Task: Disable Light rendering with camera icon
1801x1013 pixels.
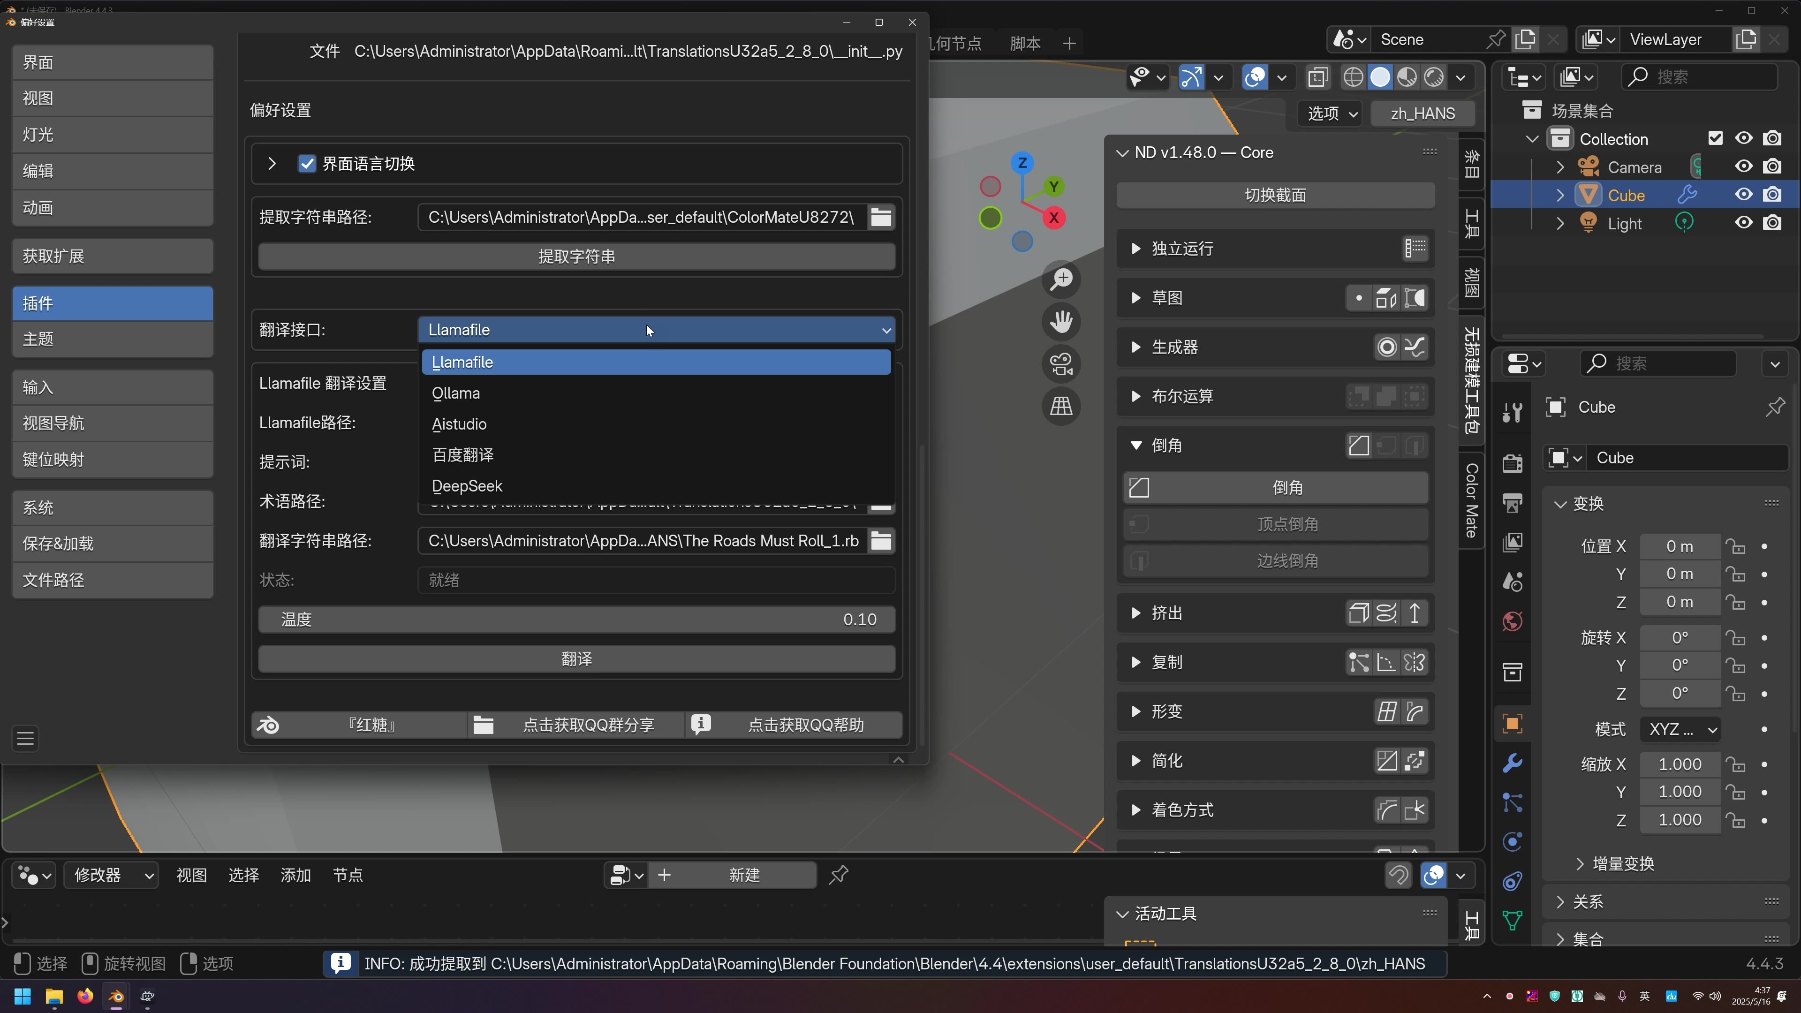Action: (1772, 223)
